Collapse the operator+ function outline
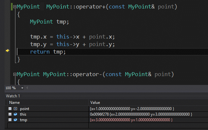Screen dimensions: 208x130 (x=15, y=7)
